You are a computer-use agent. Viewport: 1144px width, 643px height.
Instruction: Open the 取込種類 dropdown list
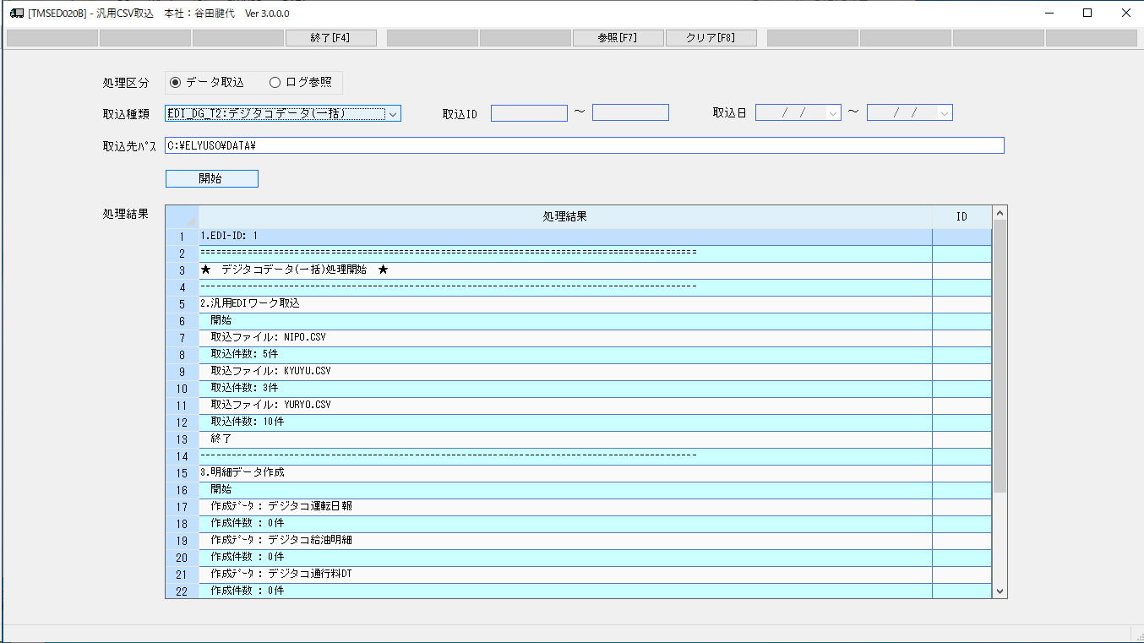coord(393,113)
